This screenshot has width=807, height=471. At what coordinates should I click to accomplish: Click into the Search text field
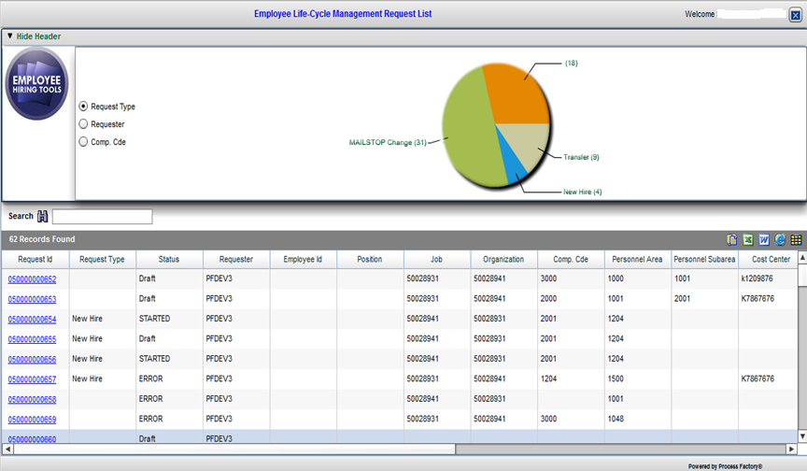click(102, 217)
